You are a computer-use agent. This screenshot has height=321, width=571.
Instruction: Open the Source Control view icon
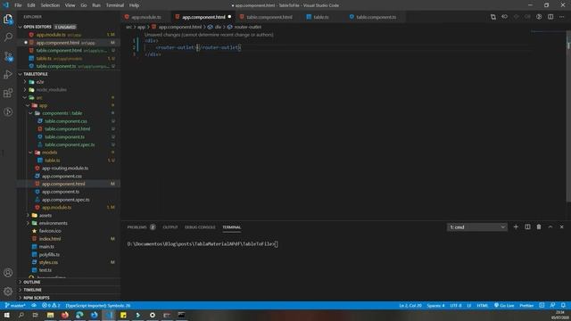point(8,56)
